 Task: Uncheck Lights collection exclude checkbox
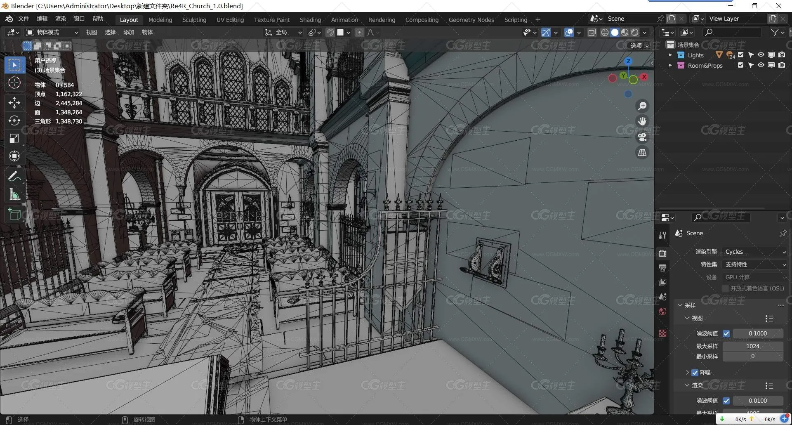click(x=741, y=55)
